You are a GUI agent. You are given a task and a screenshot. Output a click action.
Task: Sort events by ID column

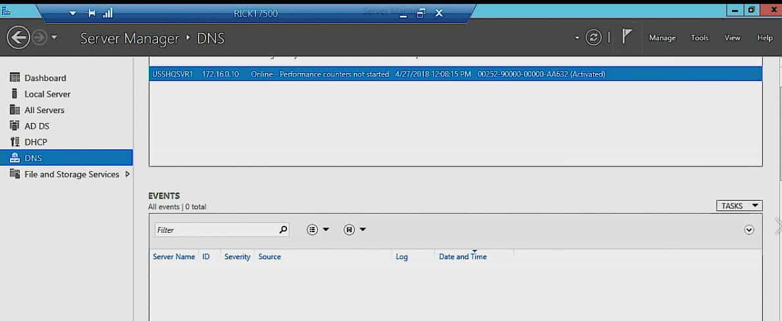click(206, 257)
